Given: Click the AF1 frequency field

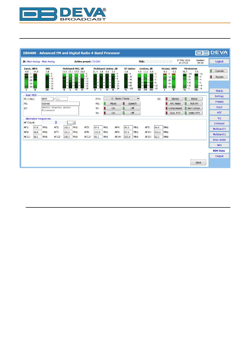Looking at the screenshot, I should (38, 127).
